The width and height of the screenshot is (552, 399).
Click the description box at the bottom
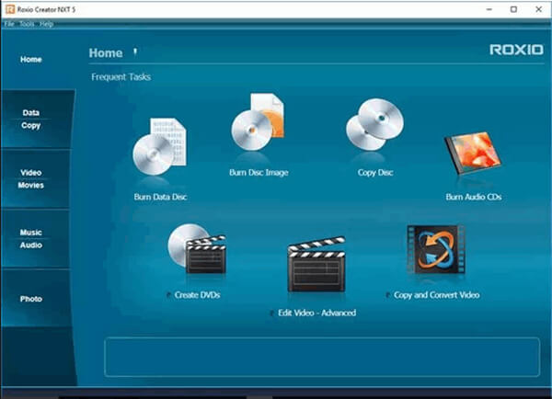click(322, 357)
